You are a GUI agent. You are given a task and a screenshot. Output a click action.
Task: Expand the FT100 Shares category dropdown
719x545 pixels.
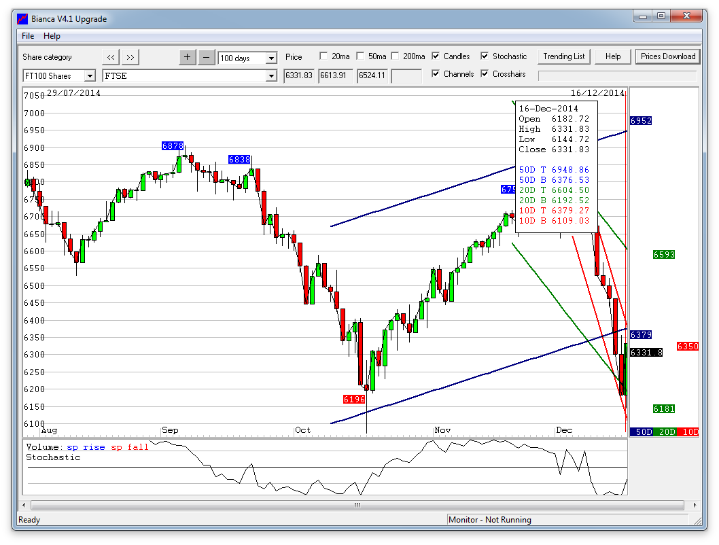coord(90,76)
